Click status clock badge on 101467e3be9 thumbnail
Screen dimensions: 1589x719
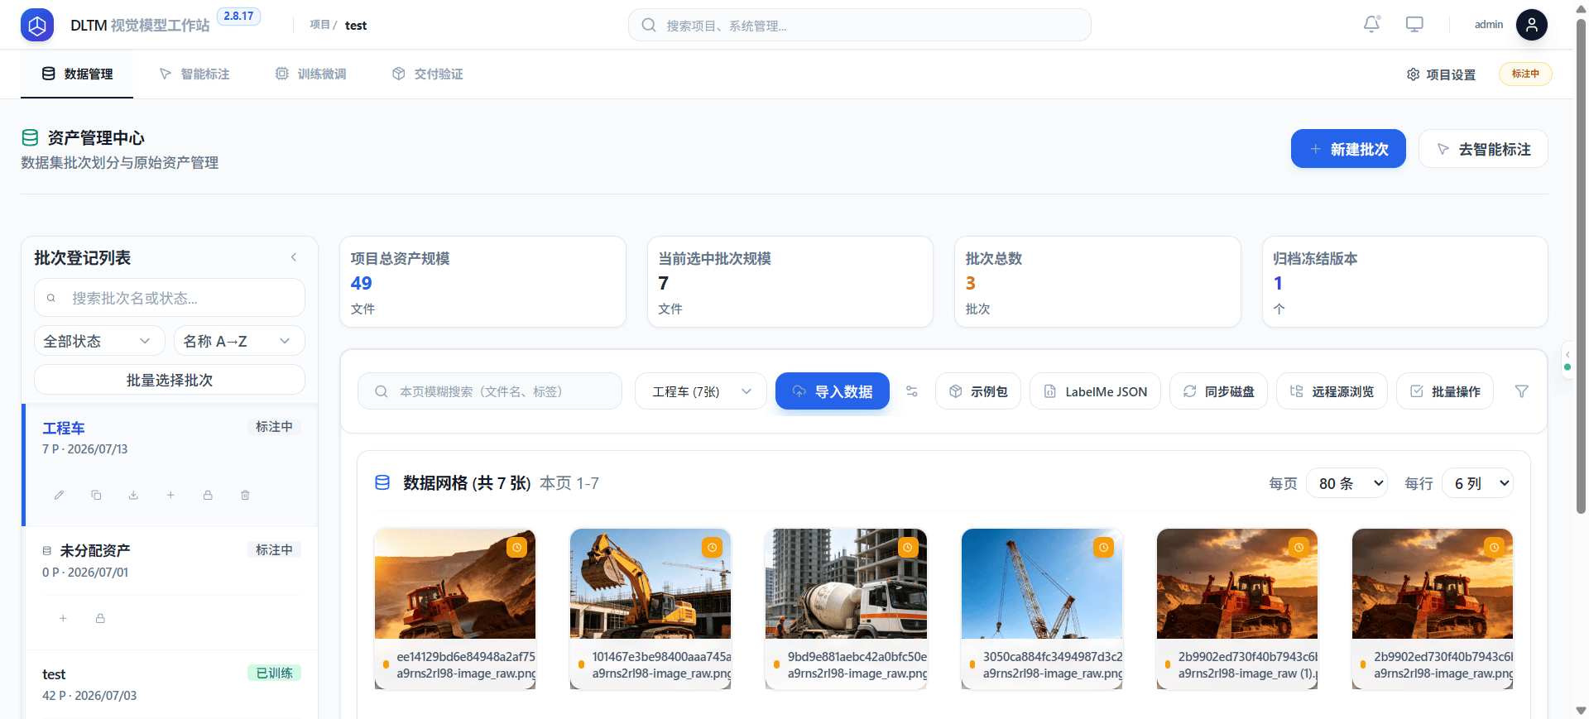point(712,548)
